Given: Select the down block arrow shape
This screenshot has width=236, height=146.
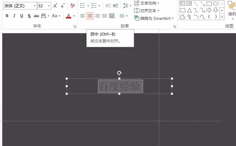Looking at the screenshot, I should click(x=216, y=10).
